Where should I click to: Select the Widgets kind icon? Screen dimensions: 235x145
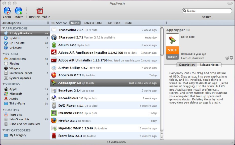pyautogui.click(x=6, y=68)
